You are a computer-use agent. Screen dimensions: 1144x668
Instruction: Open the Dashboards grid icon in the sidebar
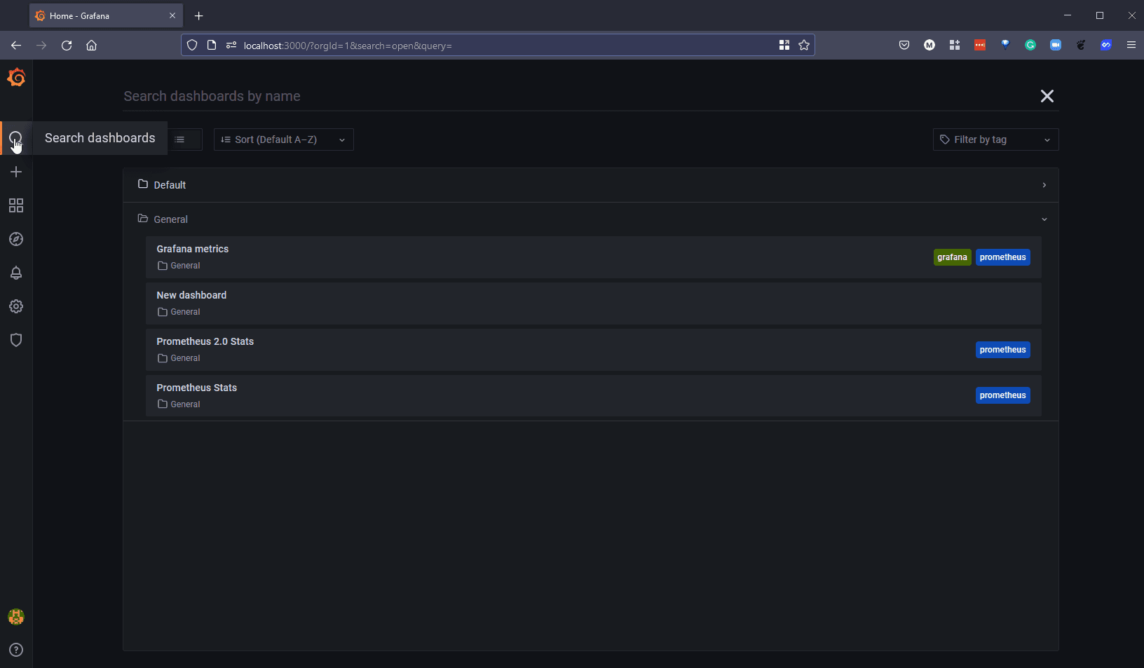click(16, 205)
